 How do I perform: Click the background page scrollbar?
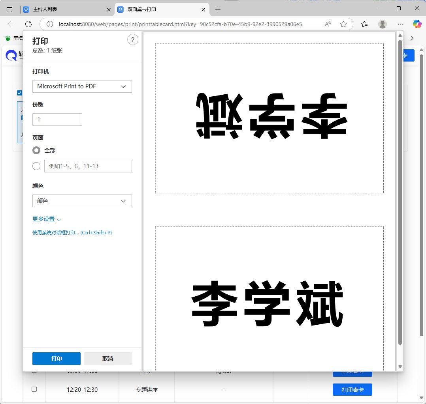coord(421,195)
